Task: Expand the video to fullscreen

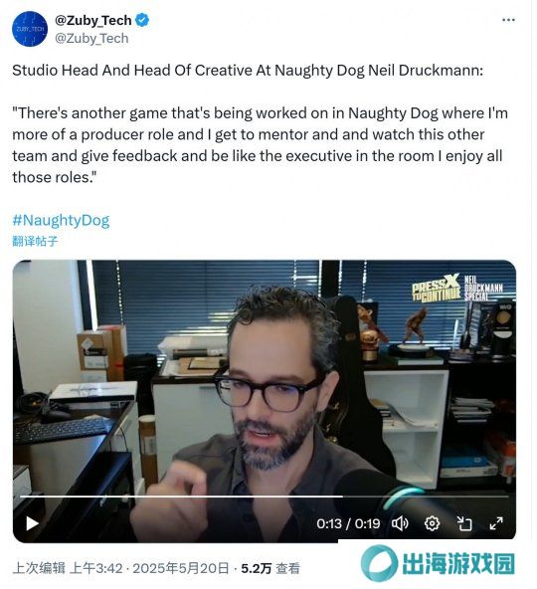Action: [496, 523]
